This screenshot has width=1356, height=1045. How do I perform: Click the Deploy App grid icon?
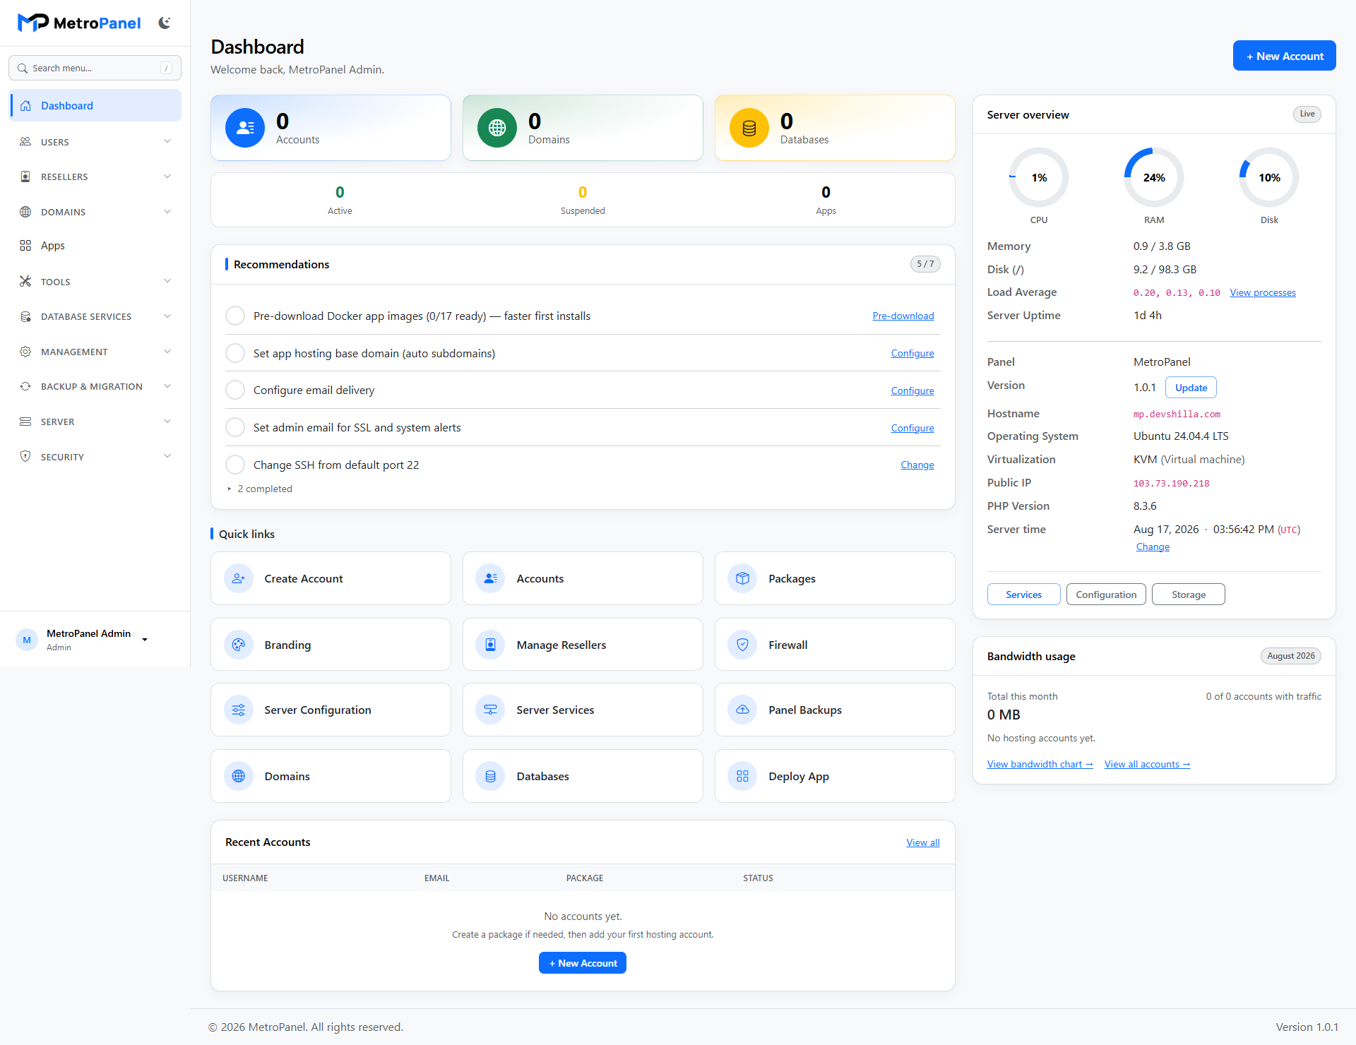point(742,776)
